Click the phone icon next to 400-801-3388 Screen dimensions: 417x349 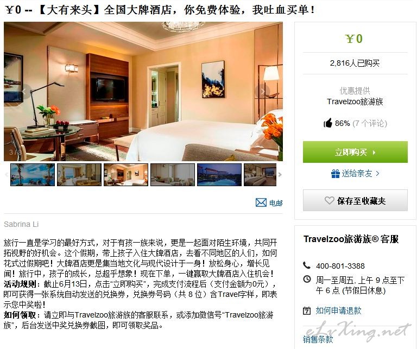(307, 265)
